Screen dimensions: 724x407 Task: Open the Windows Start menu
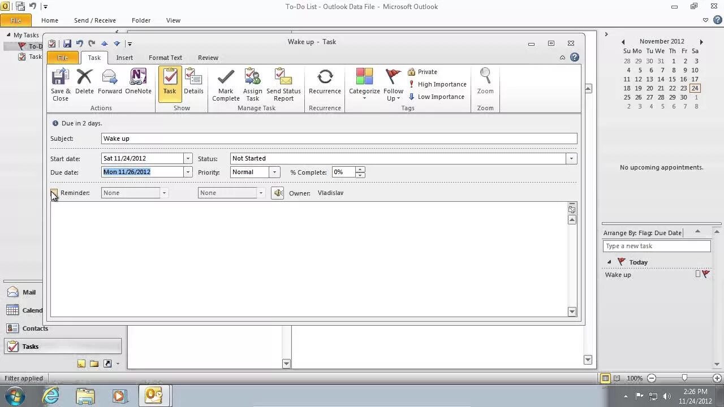tap(15, 396)
